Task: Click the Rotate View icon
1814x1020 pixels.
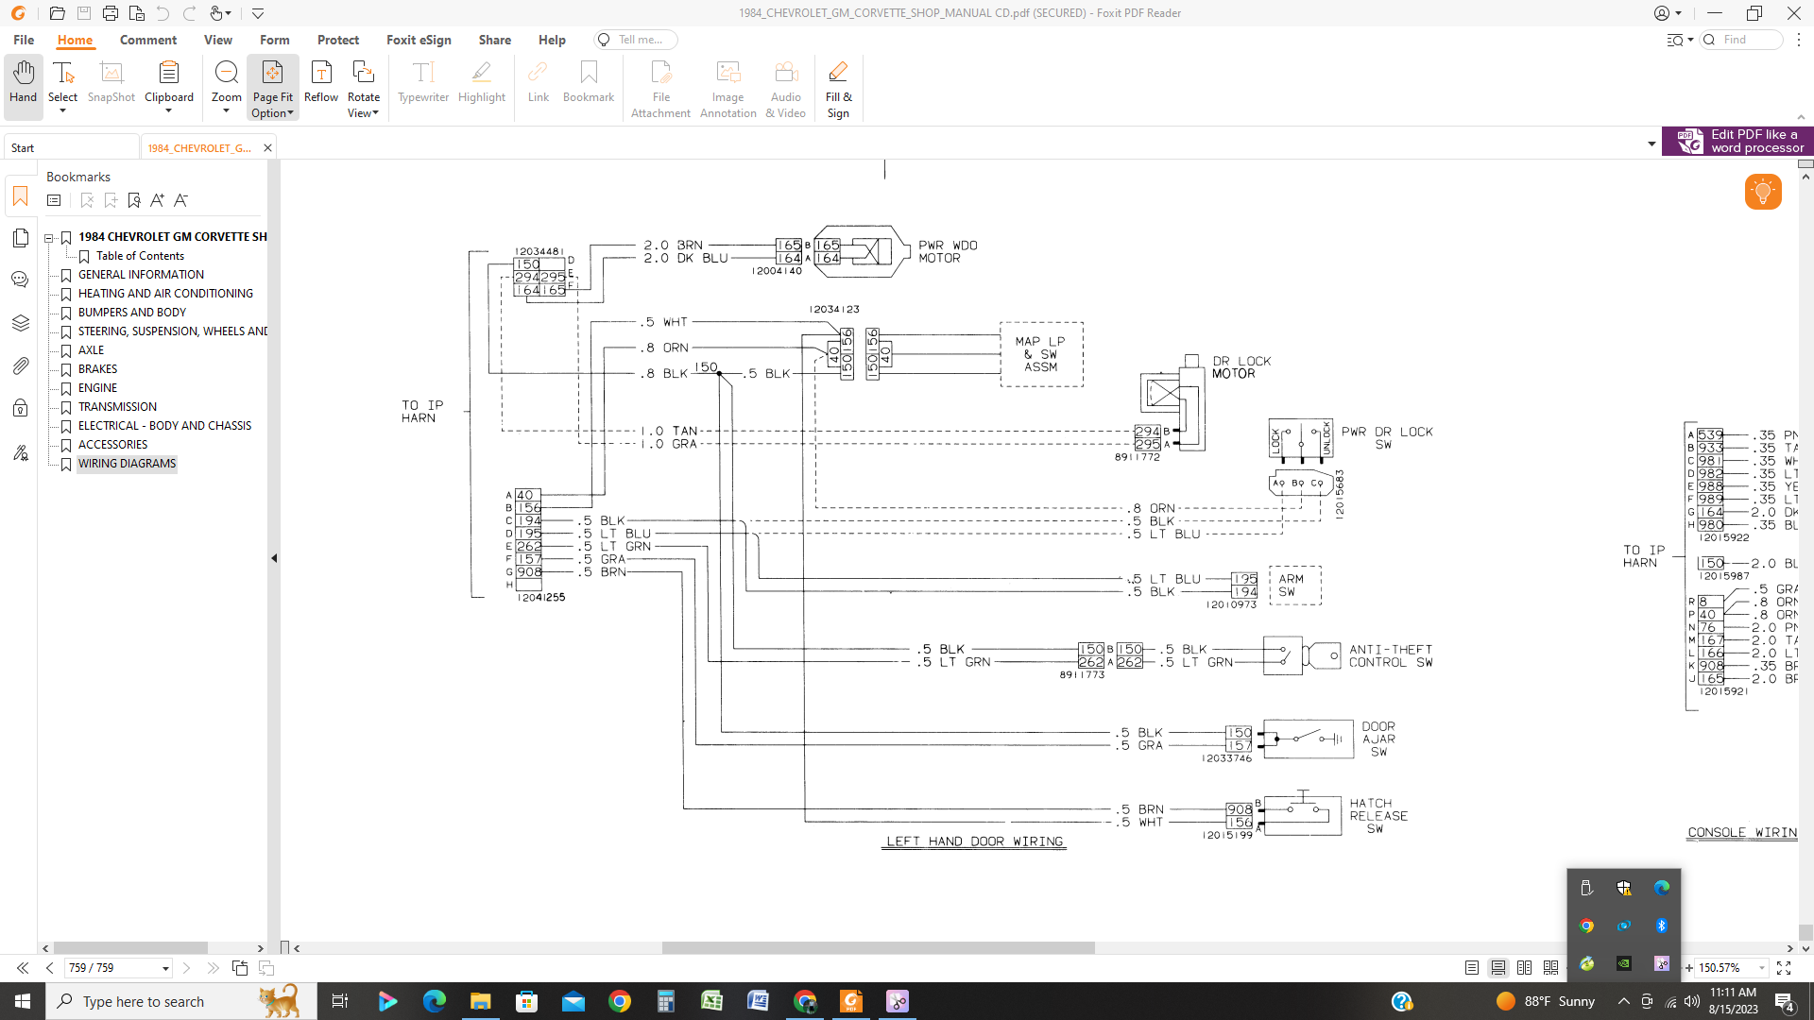Action: point(363,74)
